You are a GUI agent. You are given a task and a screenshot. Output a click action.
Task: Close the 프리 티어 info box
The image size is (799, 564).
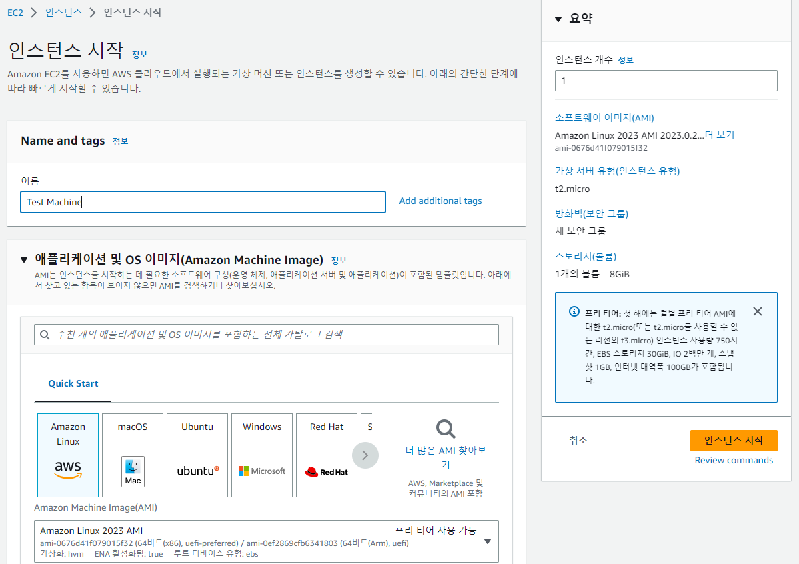(758, 311)
